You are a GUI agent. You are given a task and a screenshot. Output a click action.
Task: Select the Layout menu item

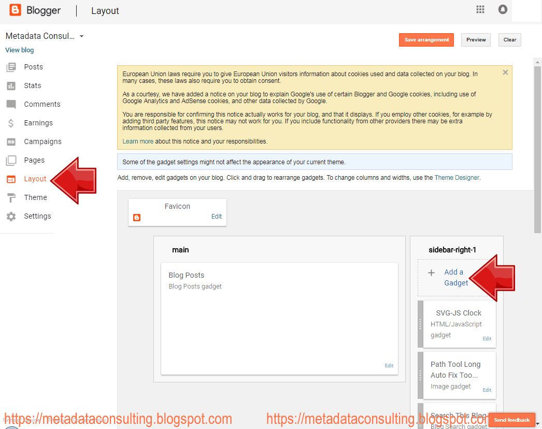pyautogui.click(x=35, y=179)
